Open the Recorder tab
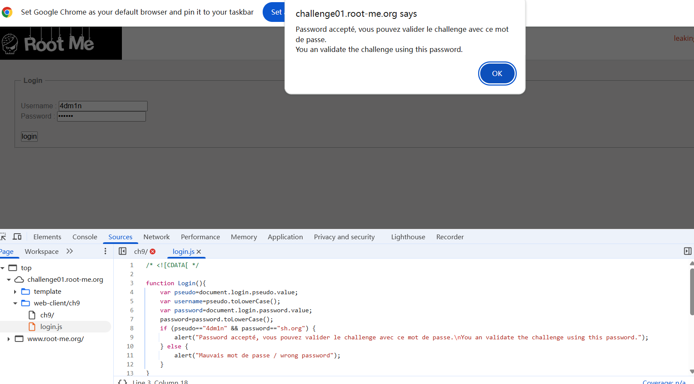 pyautogui.click(x=450, y=237)
